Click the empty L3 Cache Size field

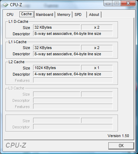[57, 94]
